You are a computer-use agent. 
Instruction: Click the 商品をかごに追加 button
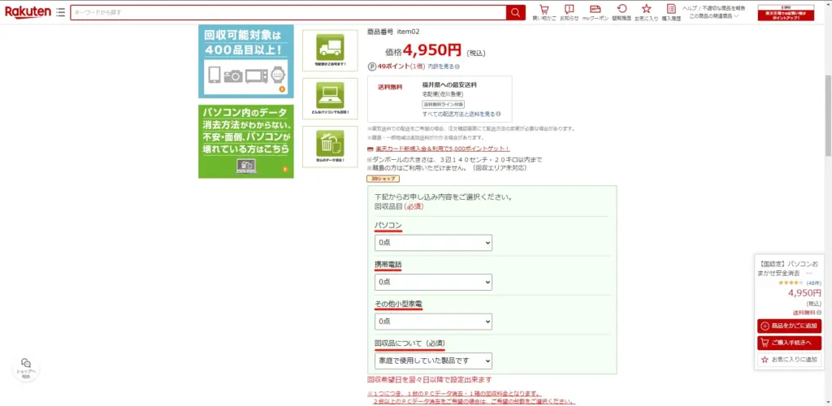[x=788, y=326]
